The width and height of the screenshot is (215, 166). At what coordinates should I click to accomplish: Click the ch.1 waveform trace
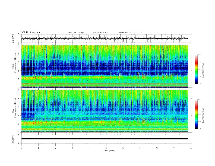105,39
